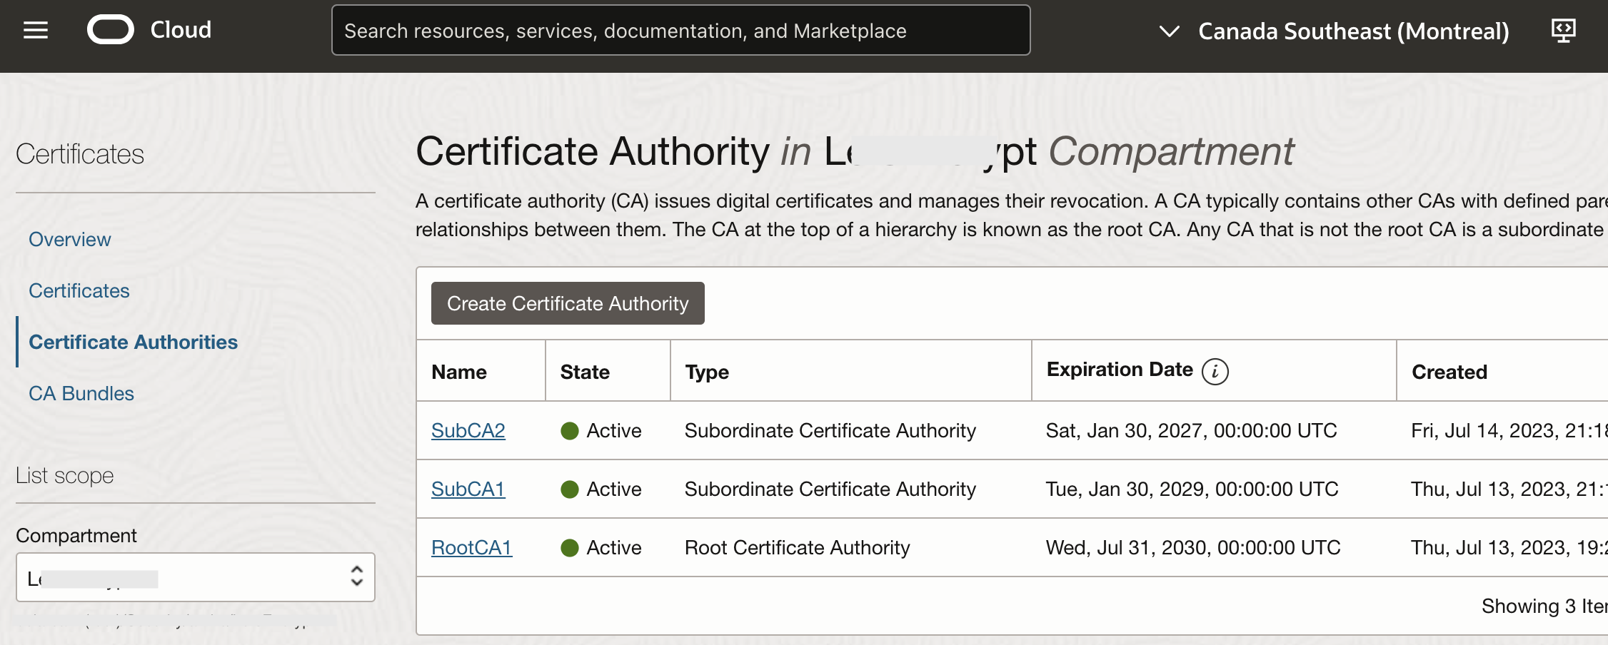The image size is (1608, 645).
Task: View the RootCA1 root authority details
Action: point(471,548)
